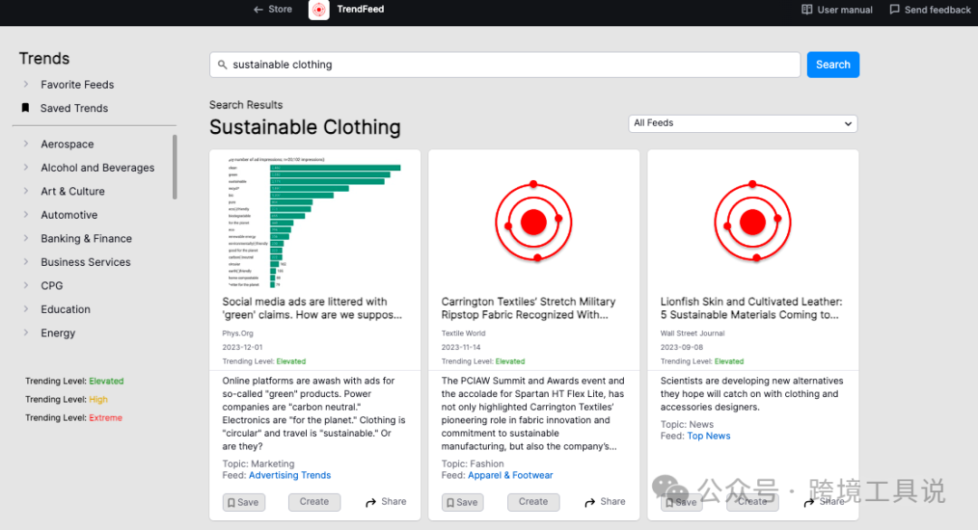Click the Phys.Org source name
Viewport: 978px width, 530px height.
(237, 334)
